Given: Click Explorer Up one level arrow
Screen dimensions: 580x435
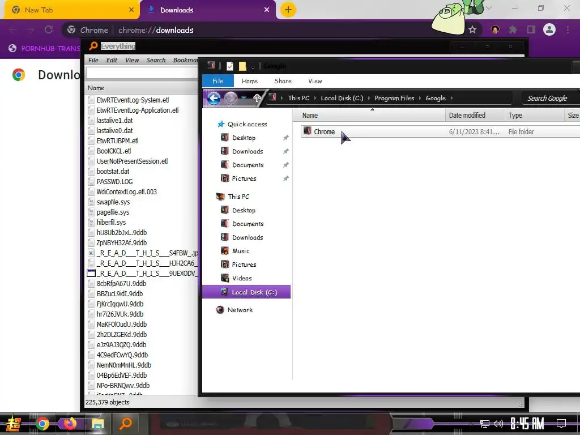Looking at the screenshot, I should (x=257, y=98).
